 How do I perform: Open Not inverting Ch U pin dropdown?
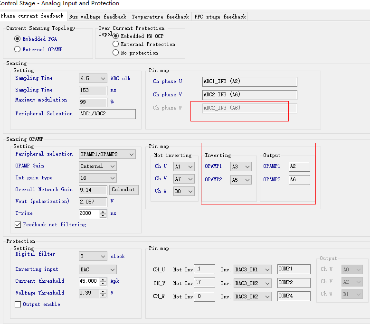(x=184, y=167)
